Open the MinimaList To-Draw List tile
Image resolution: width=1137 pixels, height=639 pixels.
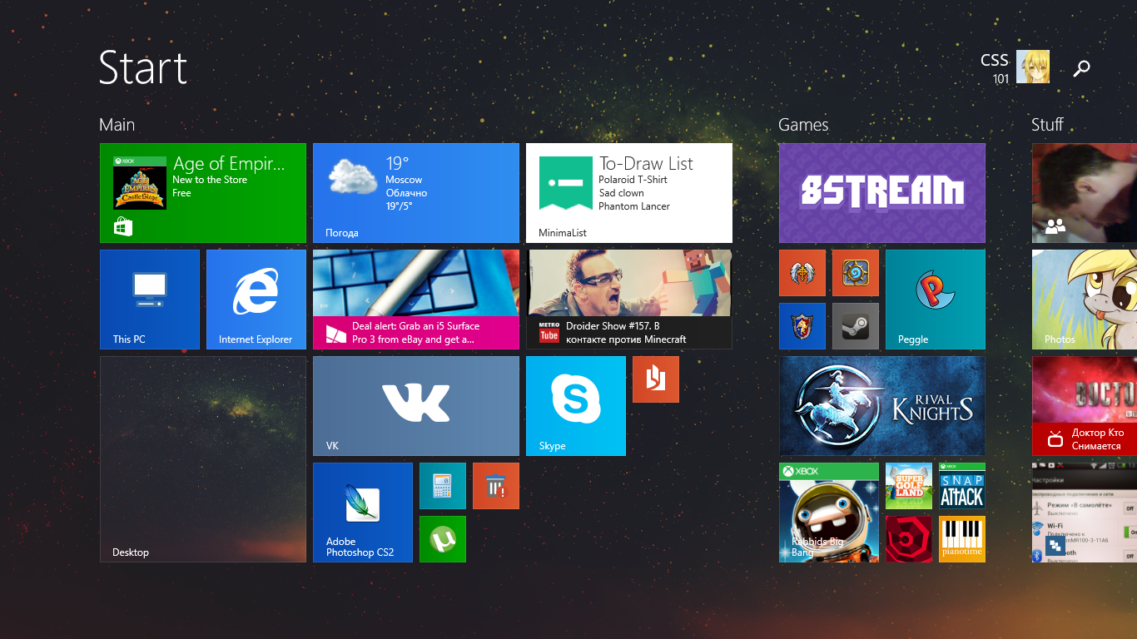(629, 193)
